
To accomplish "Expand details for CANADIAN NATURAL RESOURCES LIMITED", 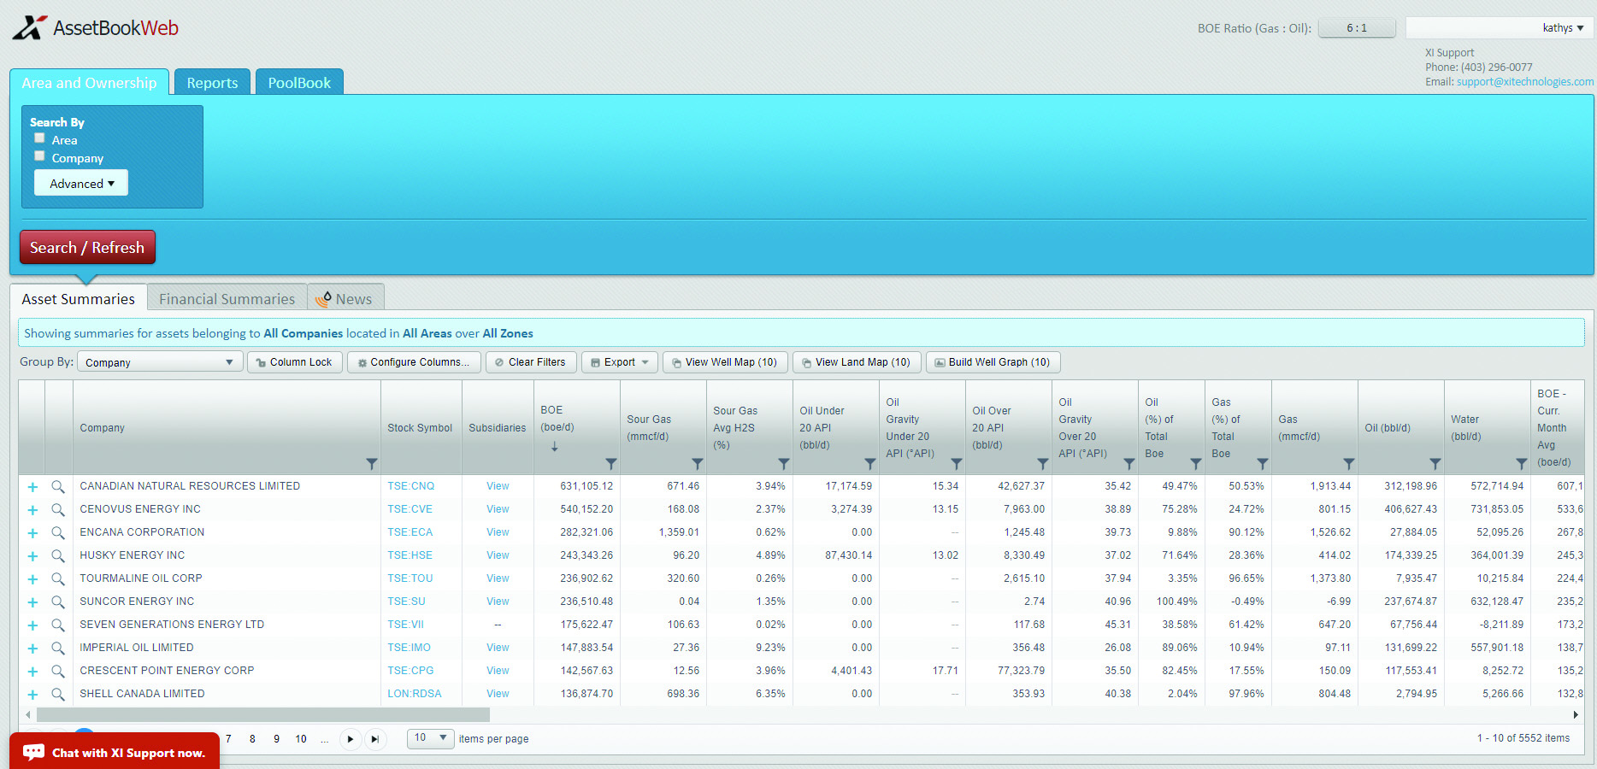I will point(32,486).
